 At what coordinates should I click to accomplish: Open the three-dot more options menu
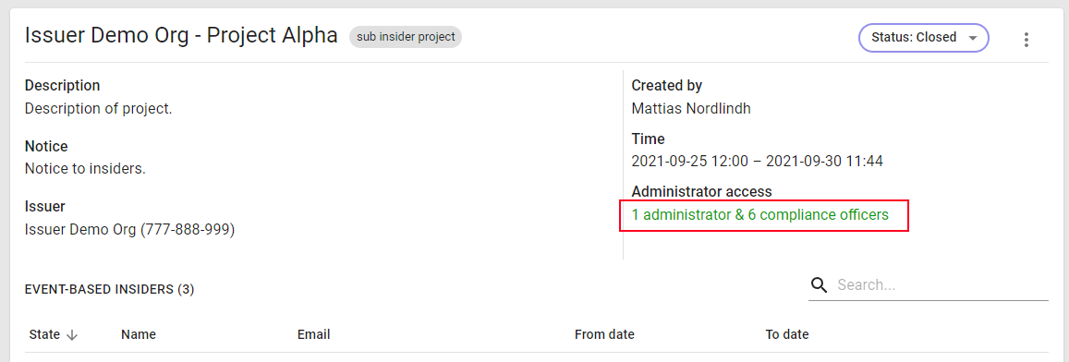1026,40
